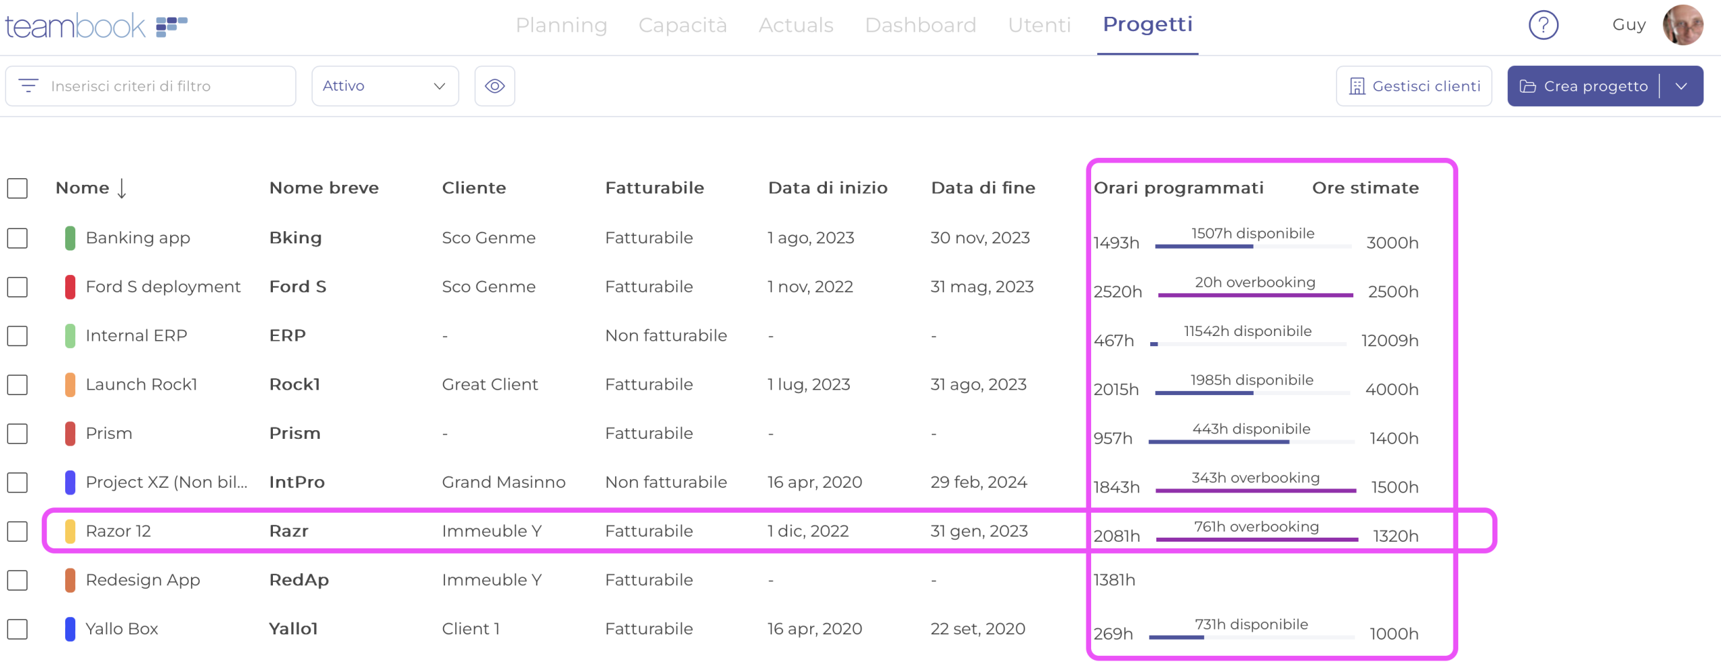Open the Capacità tab

[683, 25]
